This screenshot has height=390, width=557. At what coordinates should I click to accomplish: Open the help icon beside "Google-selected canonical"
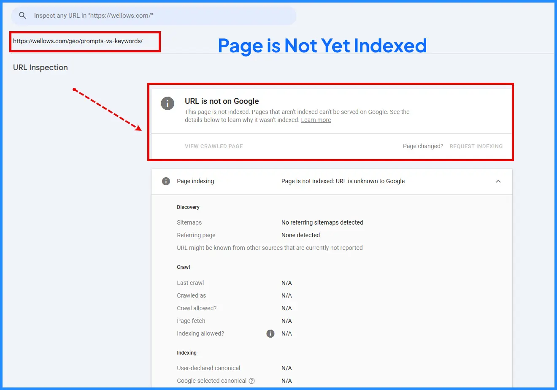coord(252,381)
